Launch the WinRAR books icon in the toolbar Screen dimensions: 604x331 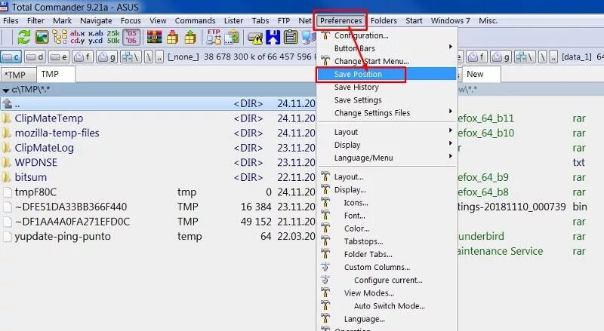click(x=155, y=38)
